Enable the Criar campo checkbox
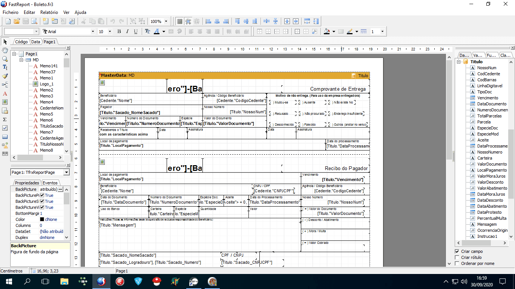This screenshot has height=289, width=515. 457,251
